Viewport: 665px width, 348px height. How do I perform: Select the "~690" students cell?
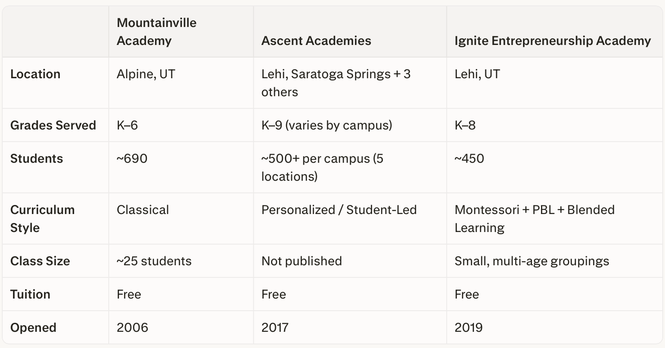point(132,158)
